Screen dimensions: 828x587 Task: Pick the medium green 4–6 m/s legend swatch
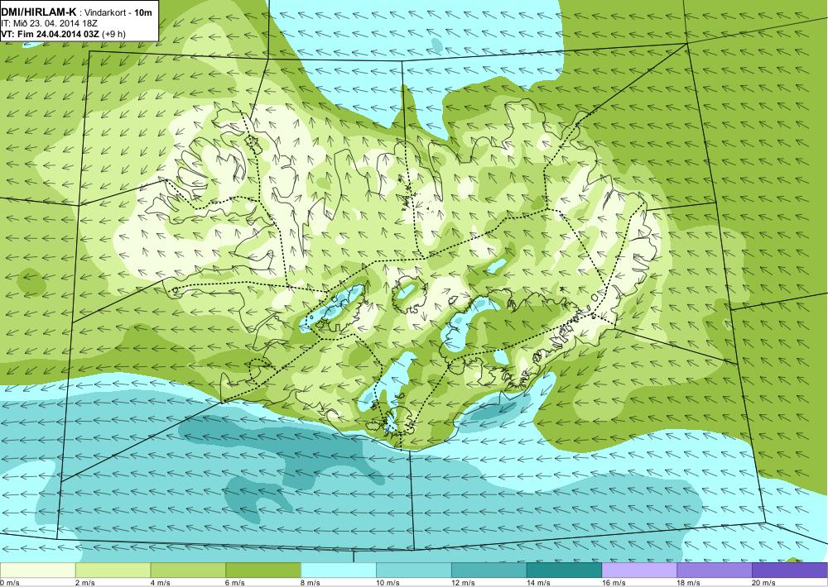point(188,570)
